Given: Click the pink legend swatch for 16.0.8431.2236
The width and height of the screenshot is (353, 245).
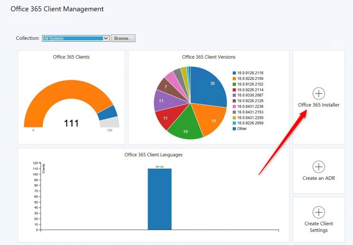Looking at the screenshot, I should pyautogui.click(x=234, y=106).
